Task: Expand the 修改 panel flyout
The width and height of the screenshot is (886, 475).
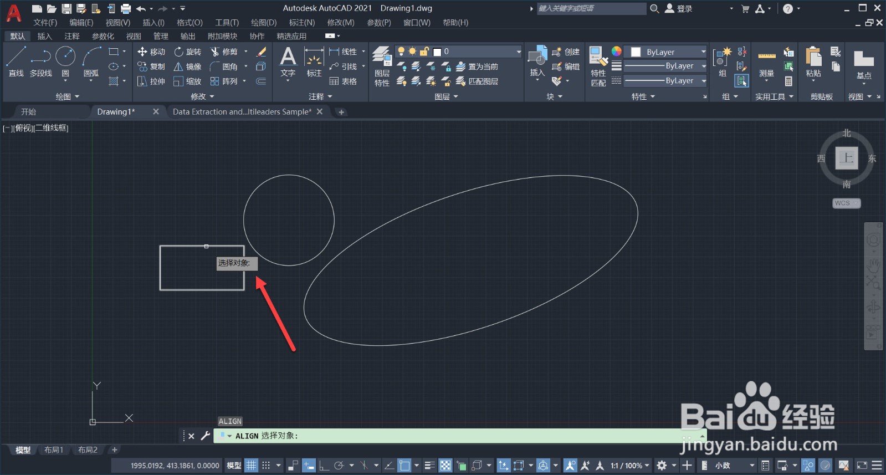Action: pyautogui.click(x=202, y=96)
